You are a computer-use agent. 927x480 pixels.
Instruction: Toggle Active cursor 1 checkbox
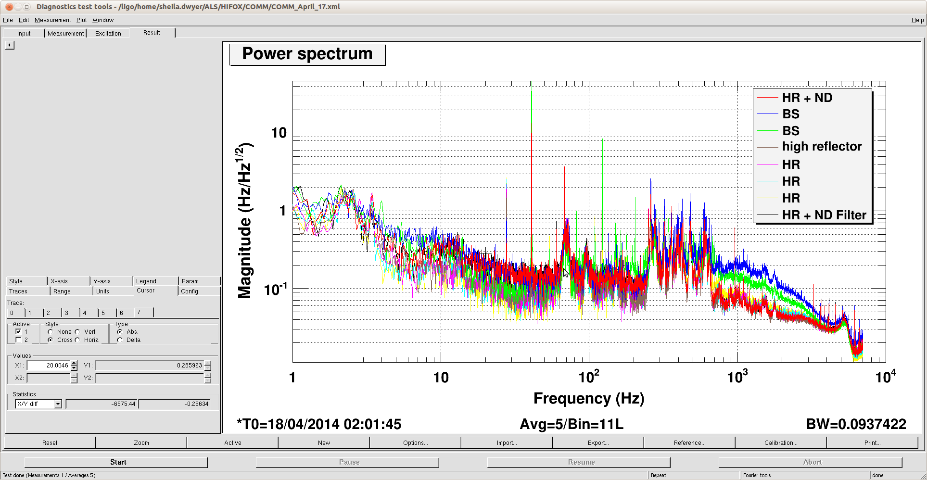tap(18, 332)
